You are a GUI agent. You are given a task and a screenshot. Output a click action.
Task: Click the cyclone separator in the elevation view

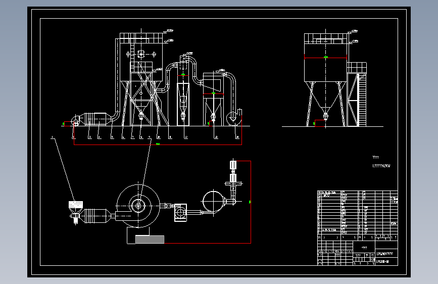pyautogui.click(x=183, y=91)
